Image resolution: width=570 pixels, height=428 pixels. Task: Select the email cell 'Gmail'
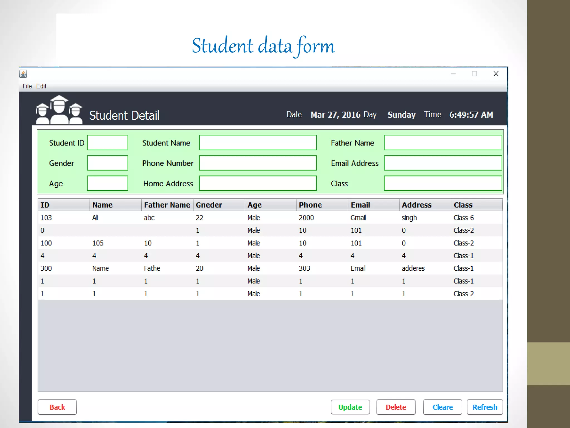point(374,218)
